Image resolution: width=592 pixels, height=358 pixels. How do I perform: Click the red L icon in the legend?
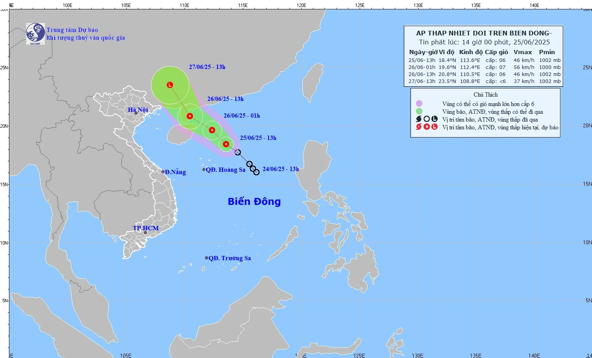435,127
